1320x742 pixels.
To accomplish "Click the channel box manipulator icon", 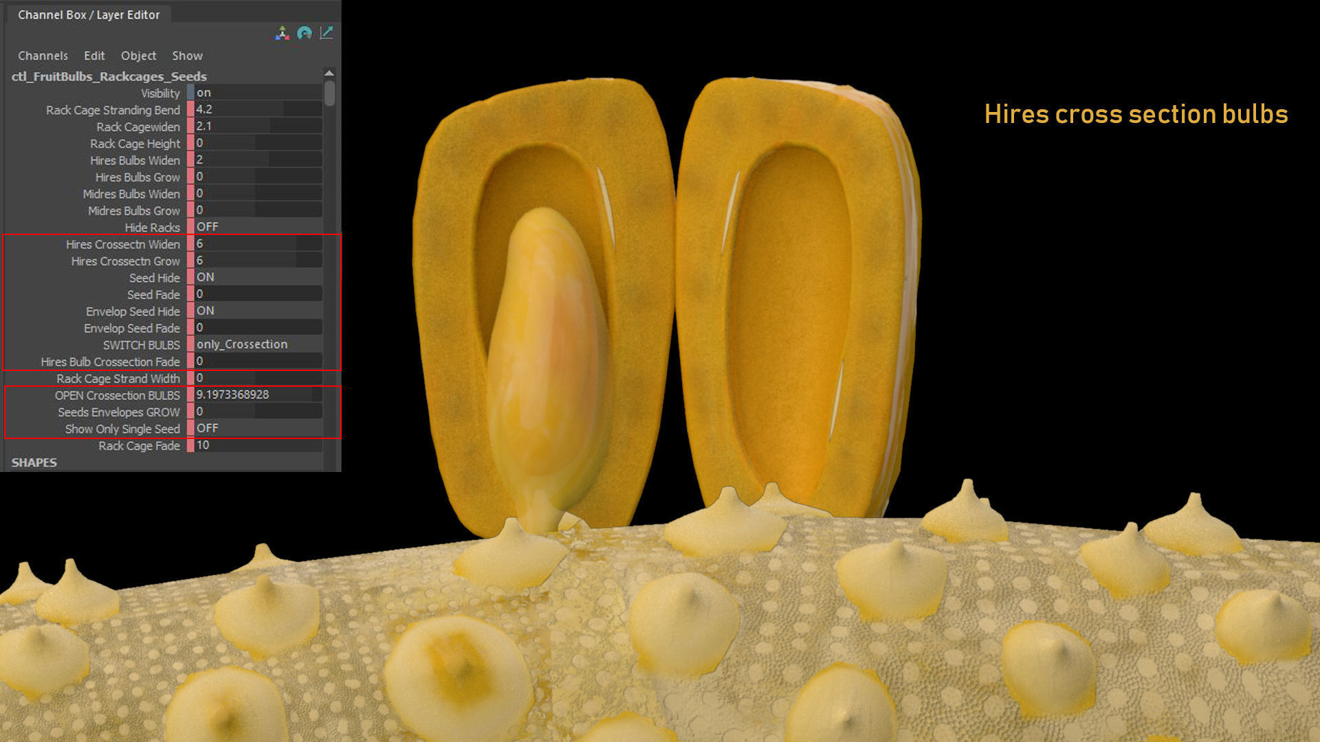I will pyautogui.click(x=283, y=33).
